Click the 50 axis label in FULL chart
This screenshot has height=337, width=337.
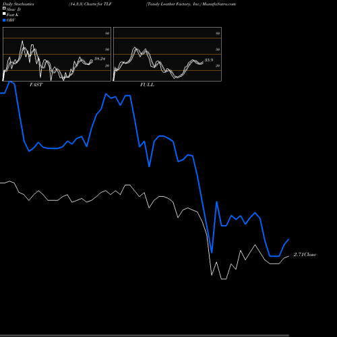pos(218,49)
